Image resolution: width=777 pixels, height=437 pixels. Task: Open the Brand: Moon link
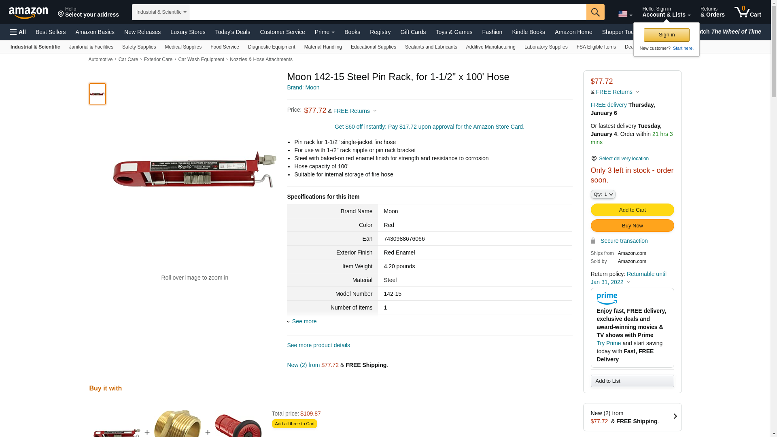pos(303,87)
